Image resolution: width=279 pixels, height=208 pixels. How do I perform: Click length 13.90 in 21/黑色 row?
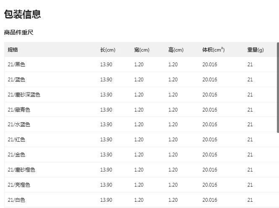pyautogui.click(x=106, y=65)
